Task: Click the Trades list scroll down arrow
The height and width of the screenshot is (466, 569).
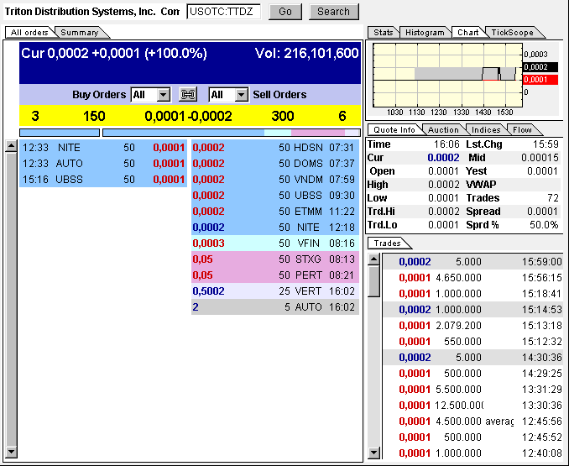Action: tap(374, 453)
